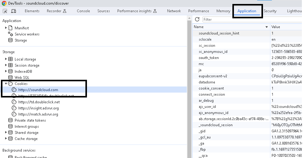Select https://td.doubleclick.net cookies entry
This screenshot has height=158, width=308.
39,102
